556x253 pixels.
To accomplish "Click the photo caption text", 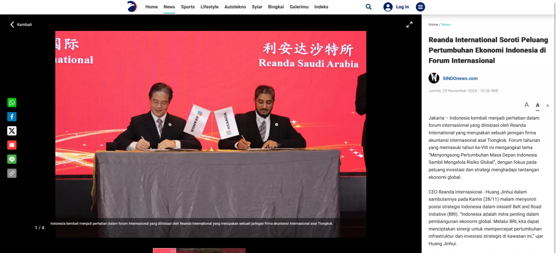I will [x=191, y=224].
